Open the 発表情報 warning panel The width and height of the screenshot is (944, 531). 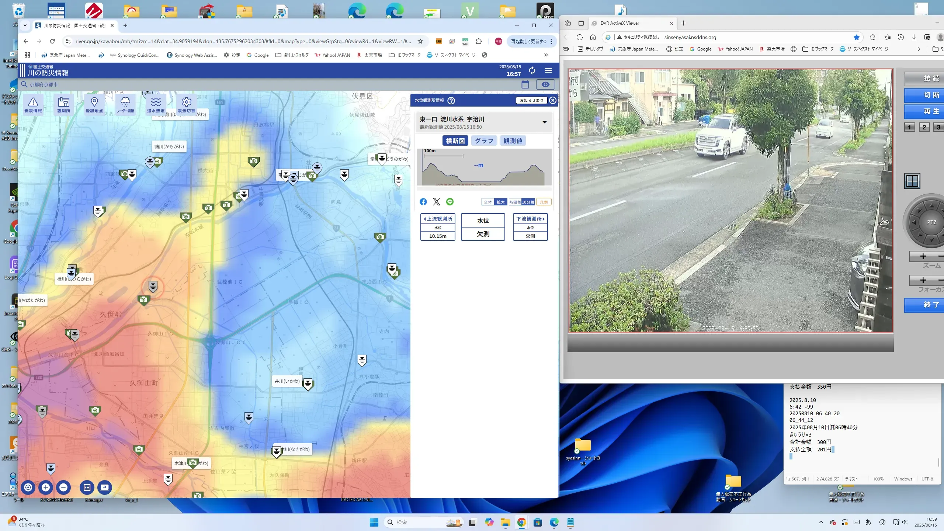click(33, 104)
